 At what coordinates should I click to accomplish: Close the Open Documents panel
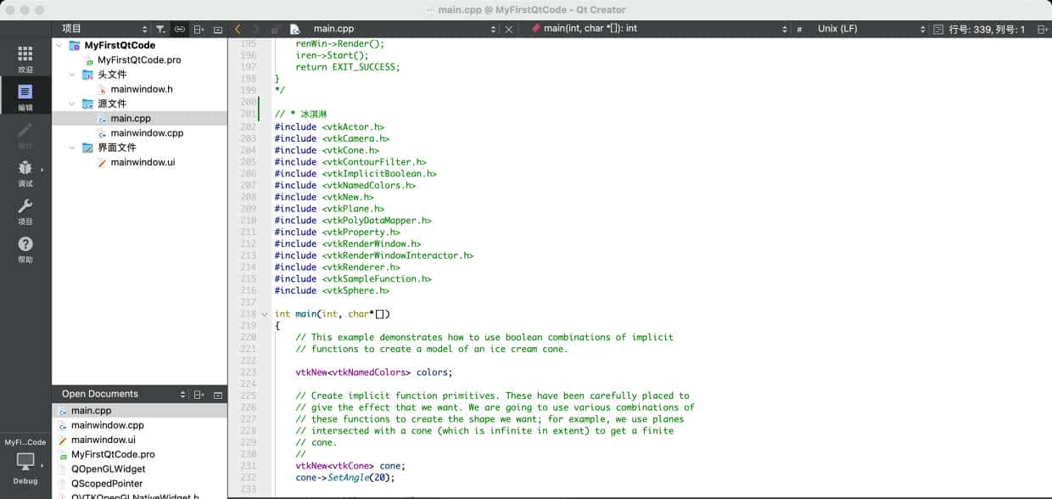(218, 395)
